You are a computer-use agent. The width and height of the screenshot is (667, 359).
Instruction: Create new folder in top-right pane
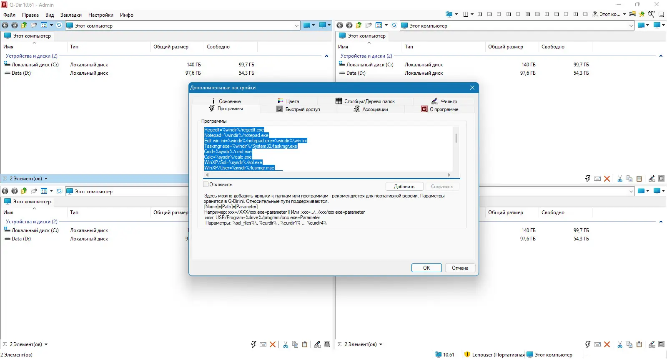point(369,25)
